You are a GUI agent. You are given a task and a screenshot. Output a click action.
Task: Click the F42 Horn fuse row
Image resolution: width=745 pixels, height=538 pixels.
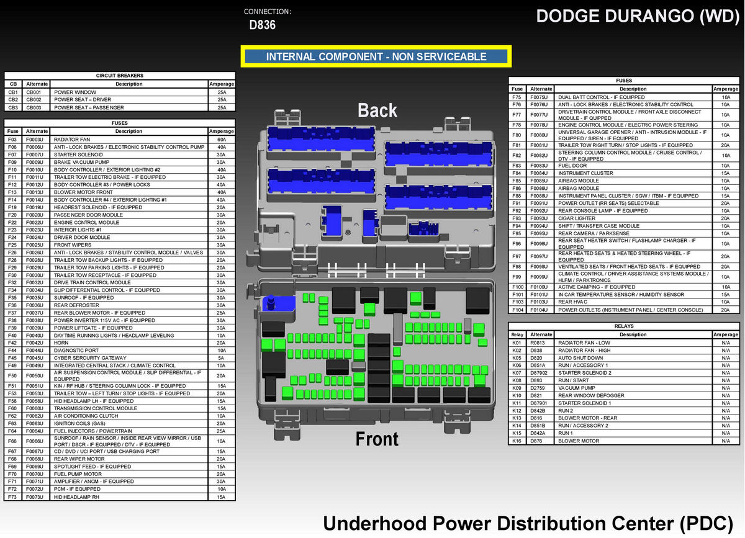click(120, 343)
